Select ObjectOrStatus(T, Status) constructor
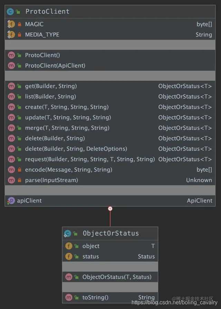 coord(117,277)
